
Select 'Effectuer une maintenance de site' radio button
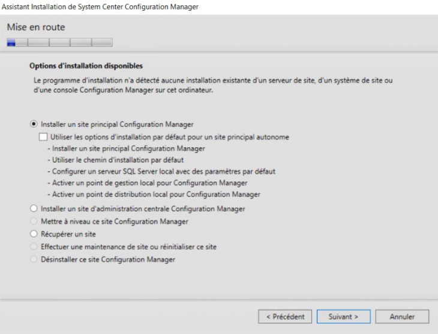pyautogui.click(x=33, y=247)
